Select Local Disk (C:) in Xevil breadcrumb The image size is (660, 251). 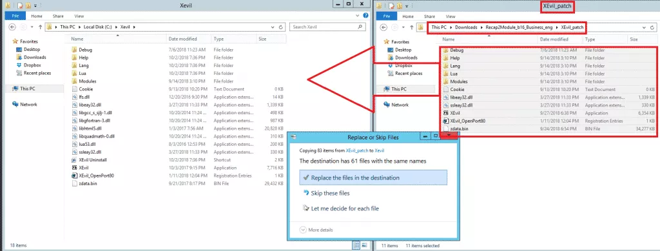click(98, 27)
